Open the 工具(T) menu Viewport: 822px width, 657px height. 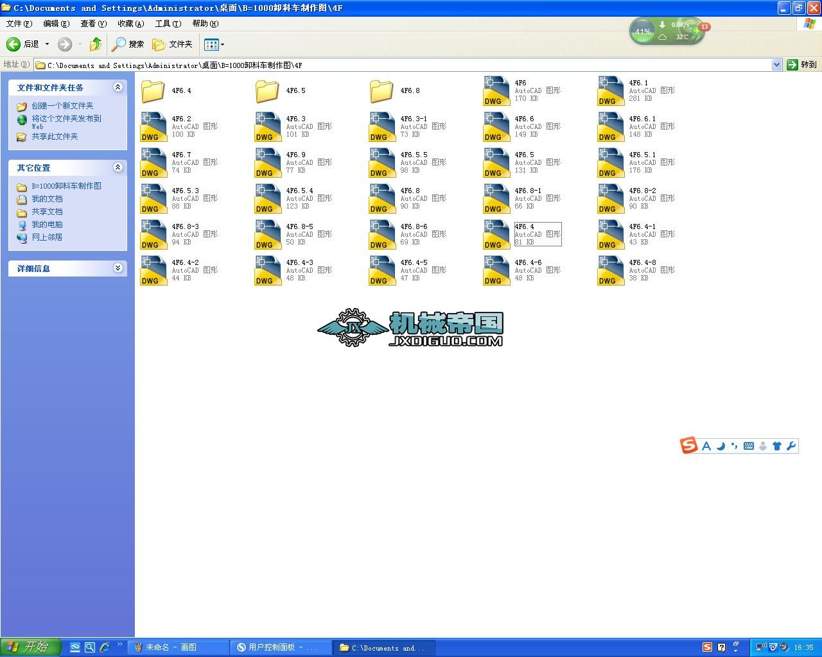[x=168, y=24]
